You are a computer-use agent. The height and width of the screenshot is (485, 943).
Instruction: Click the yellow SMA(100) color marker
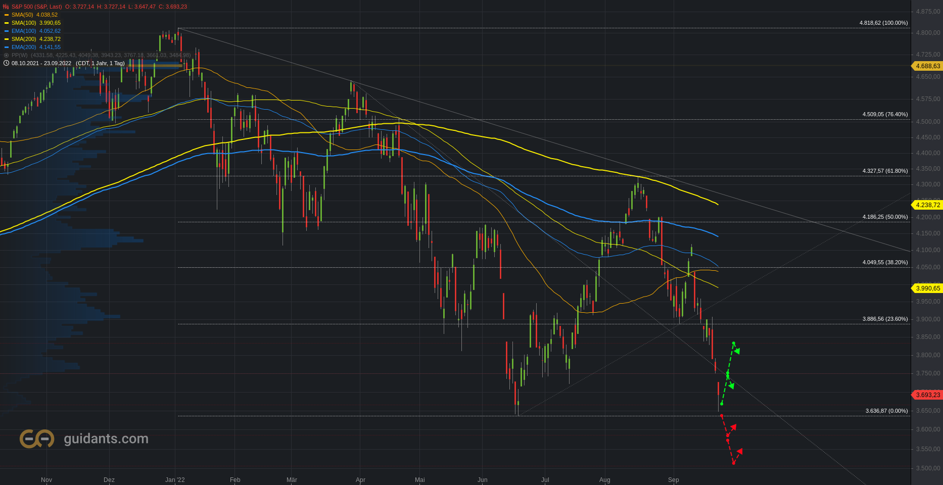[x=7, y=23]
